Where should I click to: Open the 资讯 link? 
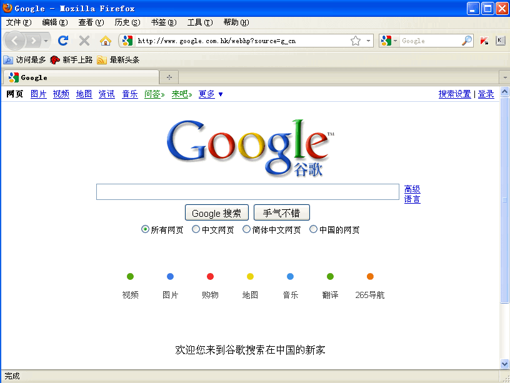click(107, 94)
